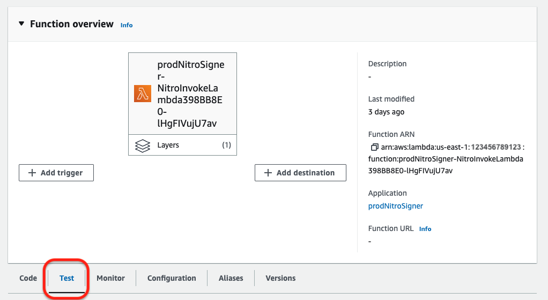
Task: Switch to the Aliases tab
Action: tap(231, 278)
